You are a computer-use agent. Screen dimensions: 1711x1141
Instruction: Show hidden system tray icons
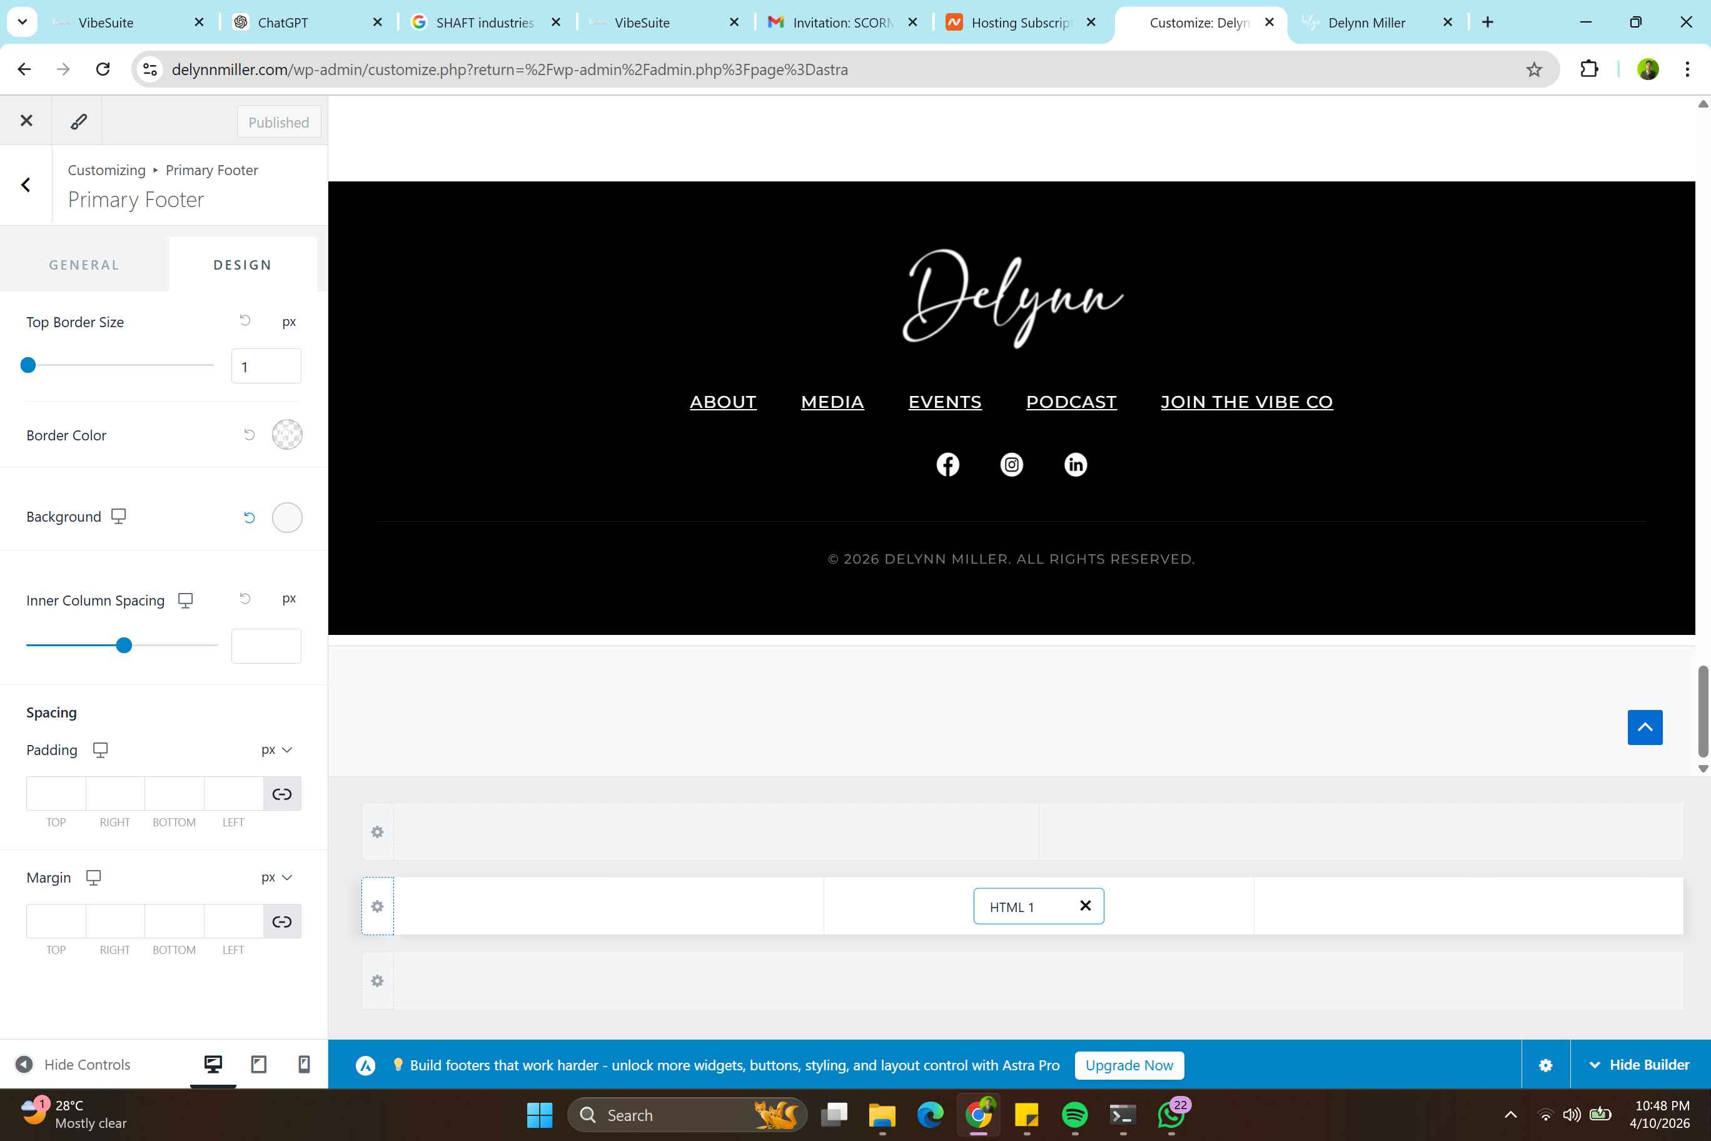1510,1114
